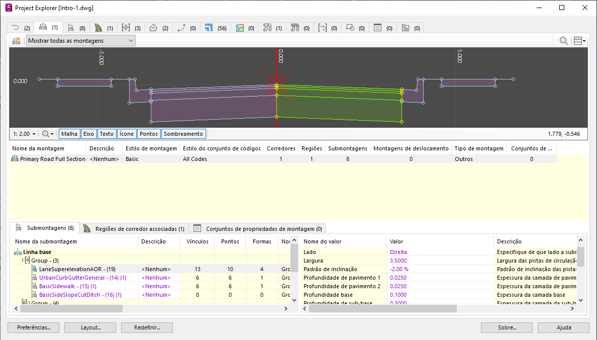The image size is (597, 340).
Task: Open the Alignments tab with count (2)
Action: (x=21, y=28)
